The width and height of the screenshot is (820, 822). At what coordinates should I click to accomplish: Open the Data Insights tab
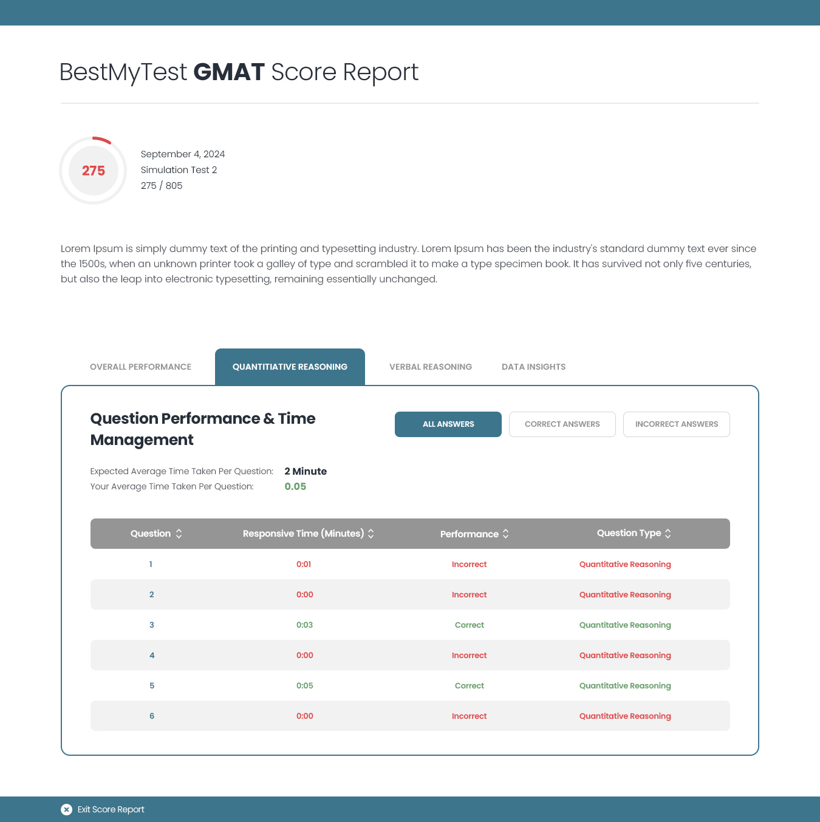pyautogui.click(x=533, y=367)
